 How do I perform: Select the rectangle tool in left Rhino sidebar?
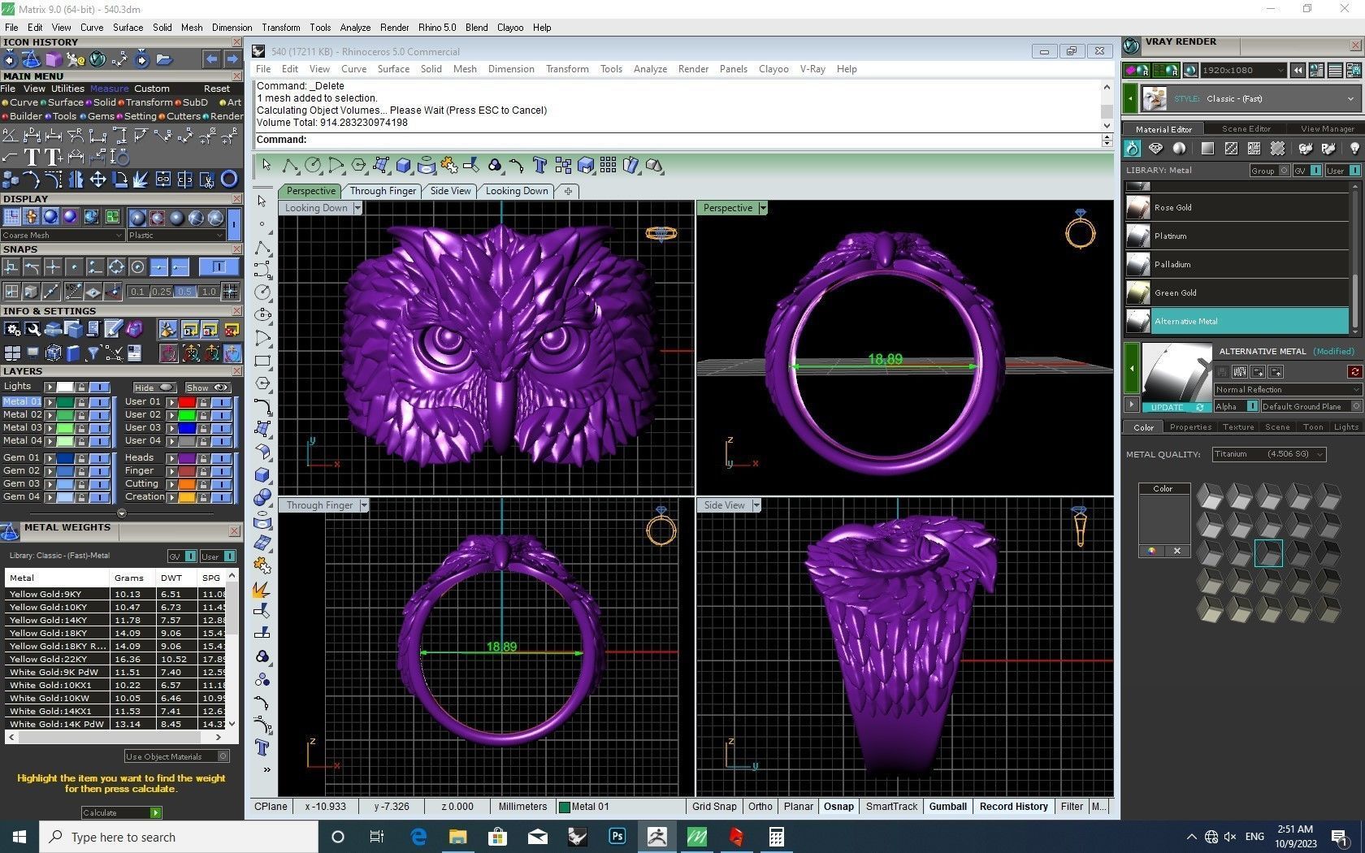[262, 360]
